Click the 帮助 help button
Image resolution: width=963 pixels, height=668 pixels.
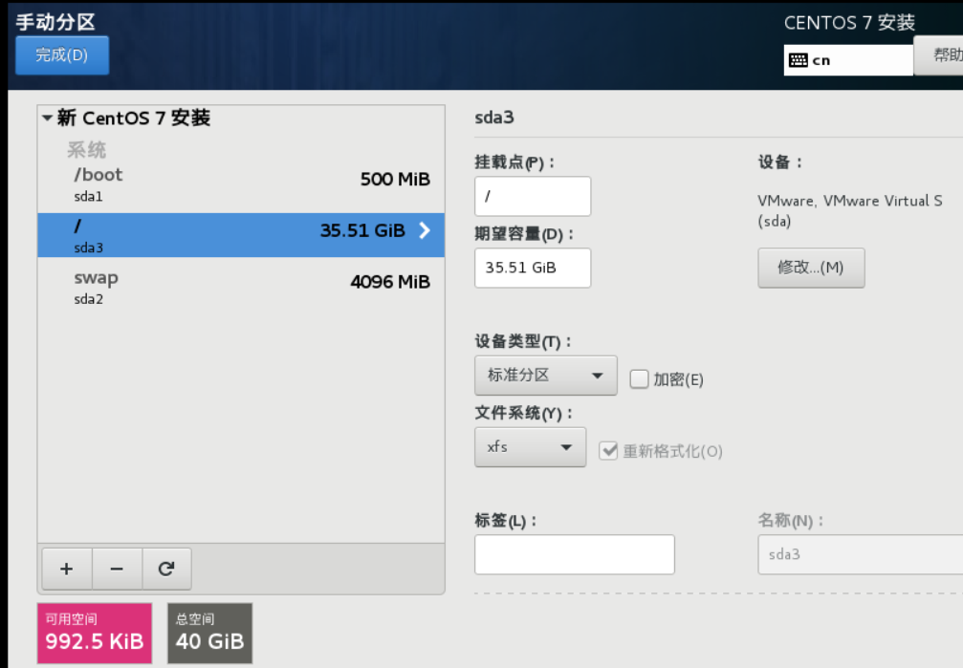click(938, 55)
